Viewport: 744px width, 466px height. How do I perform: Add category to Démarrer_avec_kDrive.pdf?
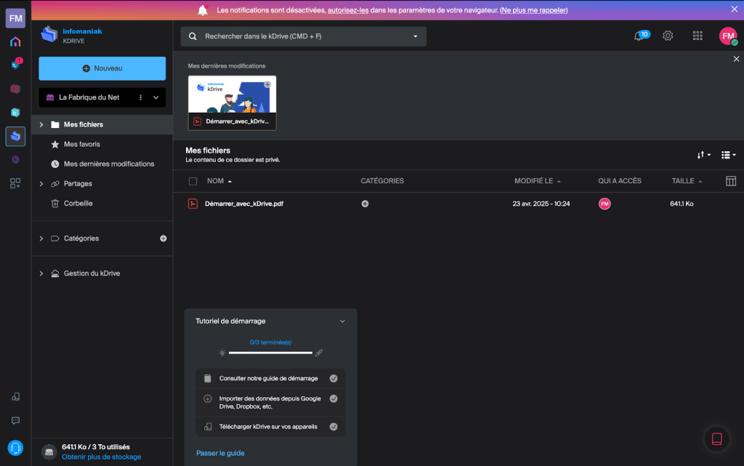click(x=365, y=204)
